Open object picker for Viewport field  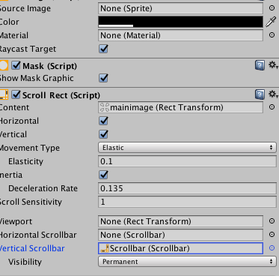(x=272, y=221)
